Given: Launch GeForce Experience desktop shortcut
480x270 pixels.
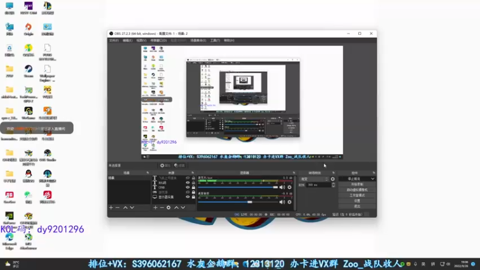Looking at the screenshot, I should (x=10, y=218).
